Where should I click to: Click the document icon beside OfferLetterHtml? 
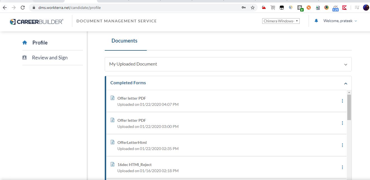tap(113, 142)
